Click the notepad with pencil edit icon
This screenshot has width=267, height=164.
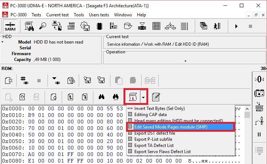[x=156, y=97]
